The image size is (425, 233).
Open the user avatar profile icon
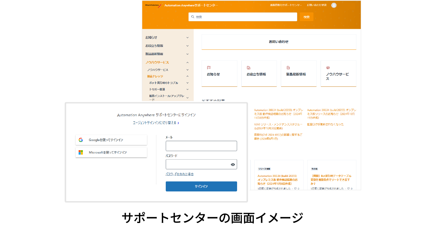pos(334,5)
